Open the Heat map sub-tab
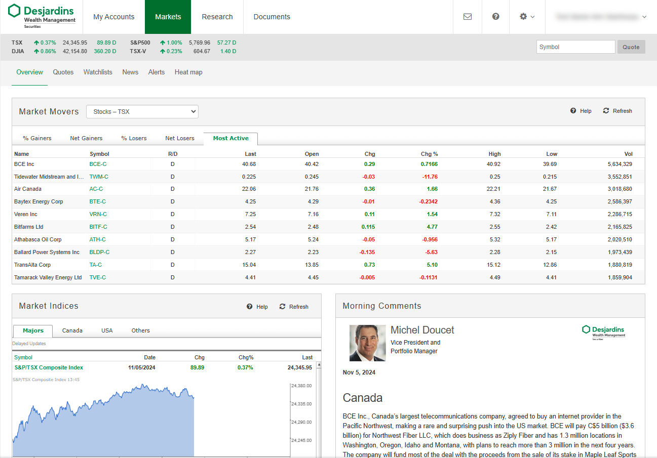 click(x=188, y=72)
